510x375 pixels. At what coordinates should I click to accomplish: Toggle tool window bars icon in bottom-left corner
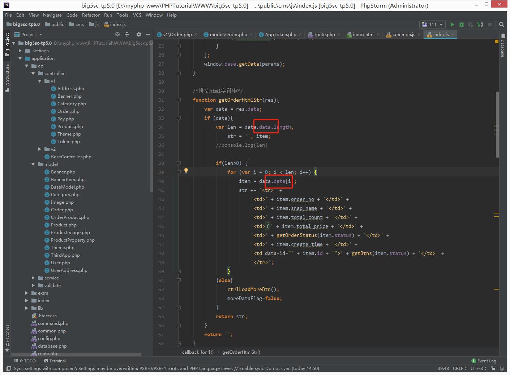pyautogui.click(x=8, y=369)
